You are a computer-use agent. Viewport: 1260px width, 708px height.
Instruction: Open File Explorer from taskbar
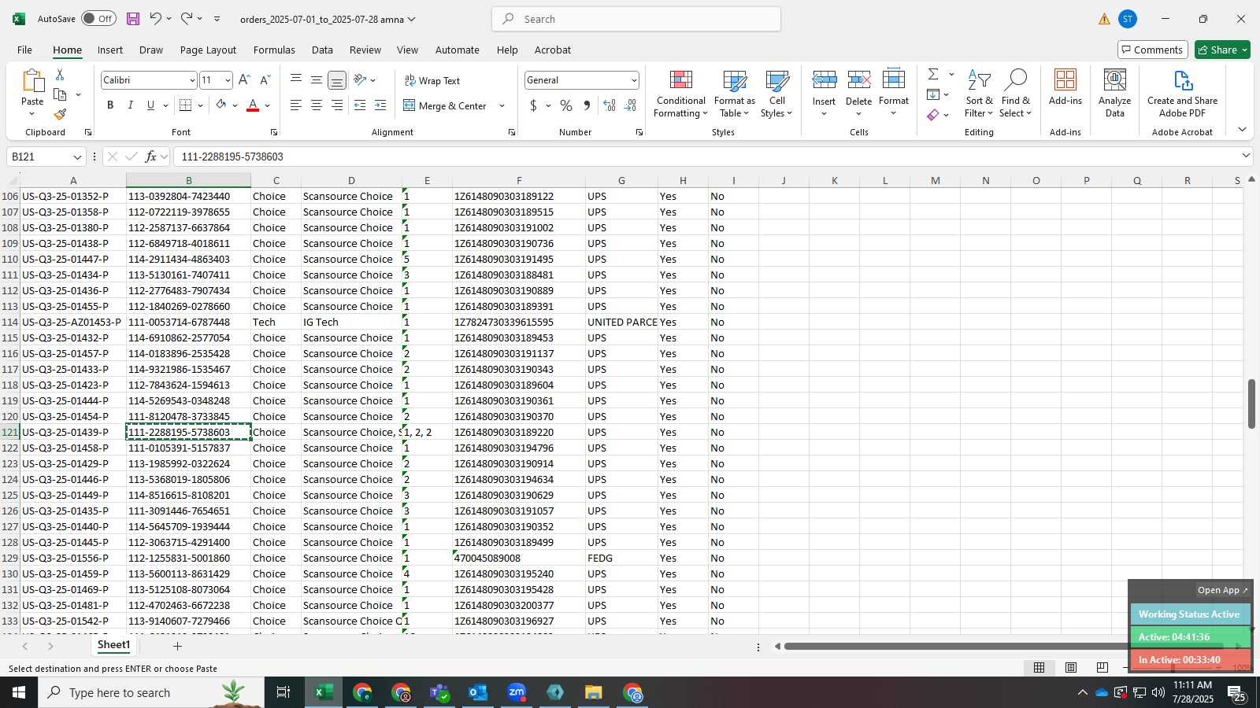(x=594, y=693)
